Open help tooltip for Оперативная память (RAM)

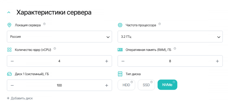click(175, 48)
